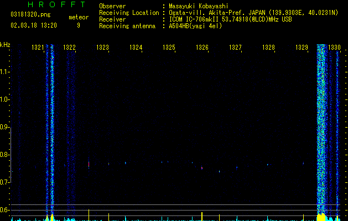Screen dimensions: 348x221
Task: Click the HROFFT title text
Action: [57, 4]
